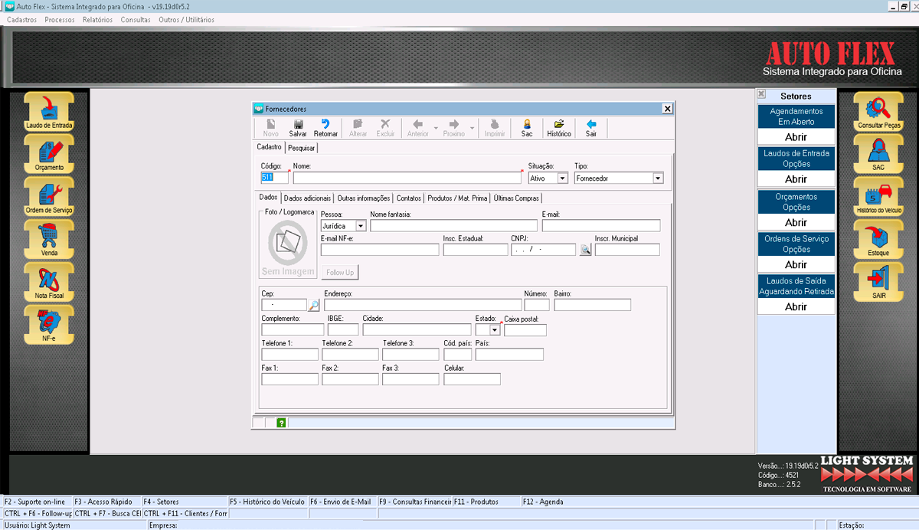Screen dimensions: 919x530
Task: Open Histórico in the toolbar
Action: pos(559,128)
